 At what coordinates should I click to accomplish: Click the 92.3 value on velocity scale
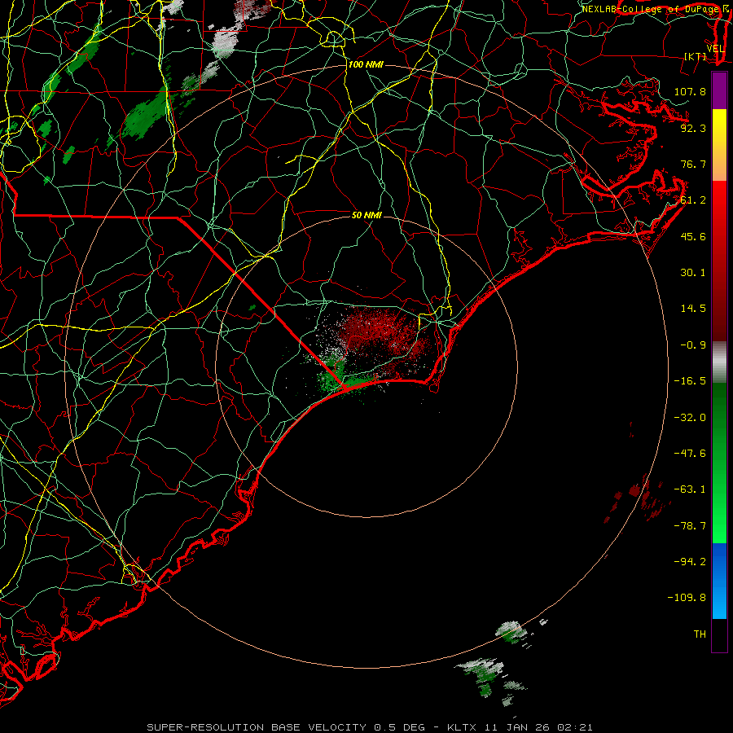(x=693, y=128)
